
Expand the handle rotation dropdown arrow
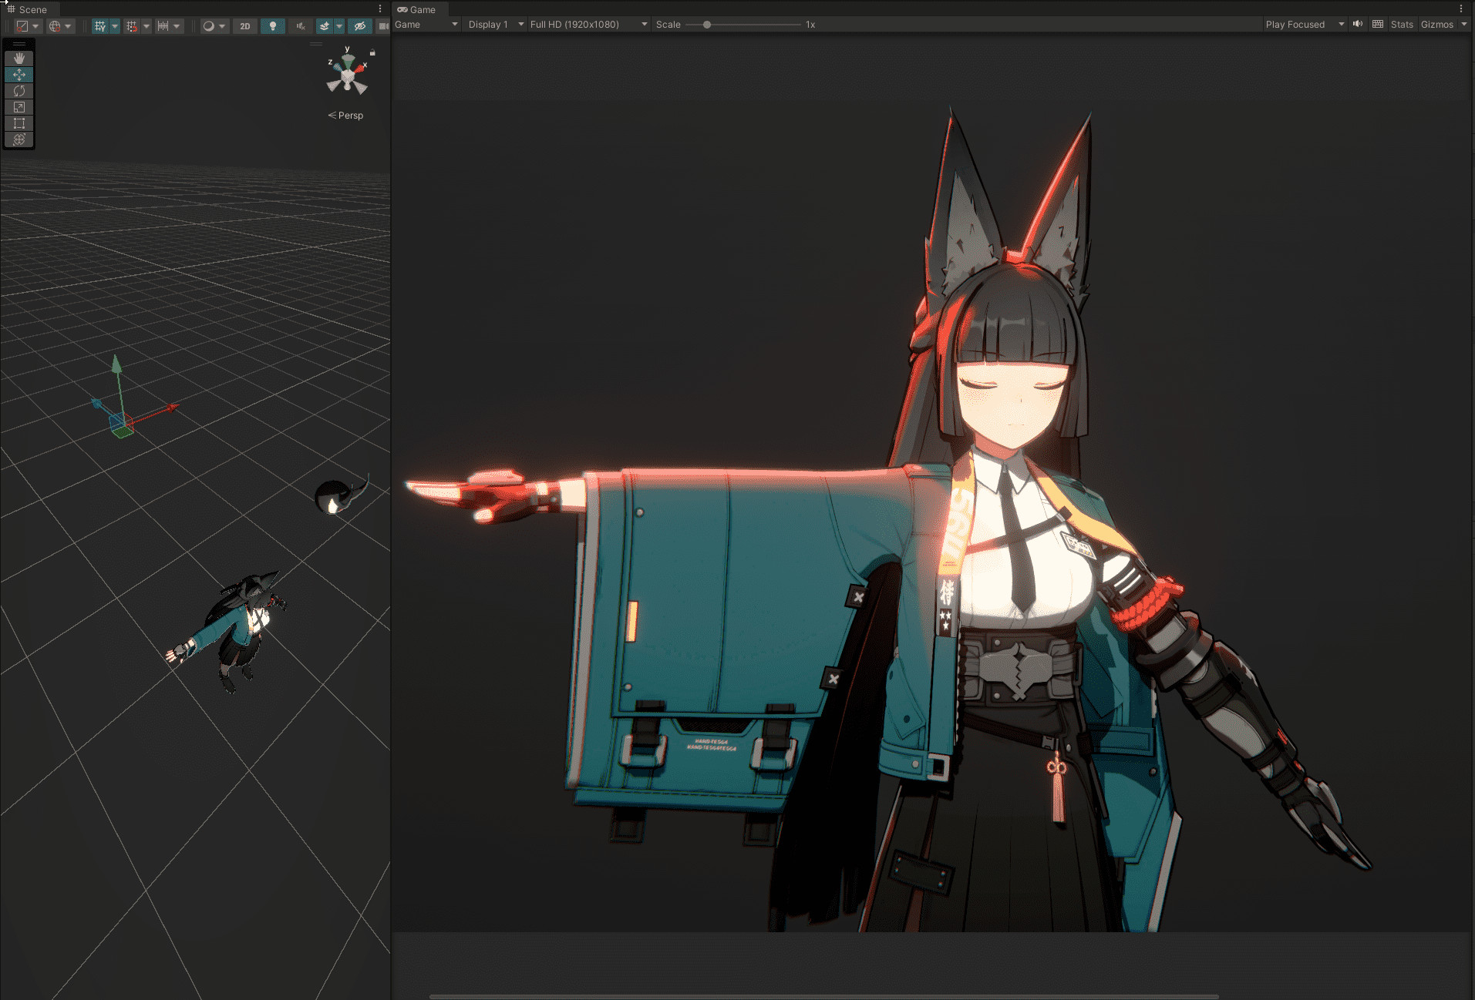coord(69,26)
